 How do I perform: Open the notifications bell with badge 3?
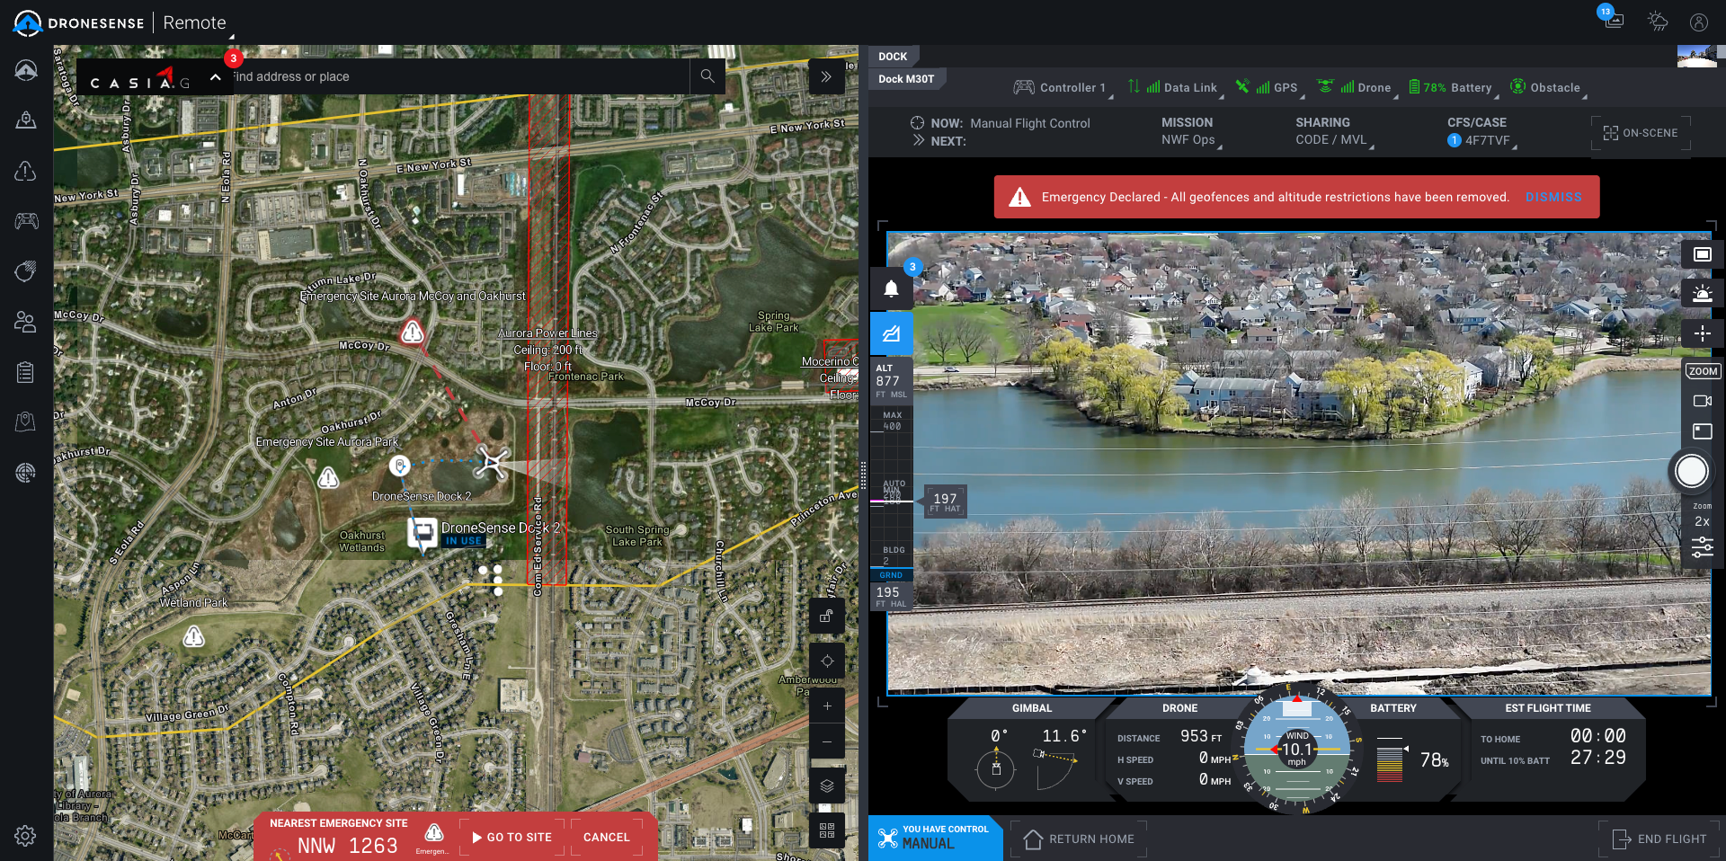click(892, 288)
